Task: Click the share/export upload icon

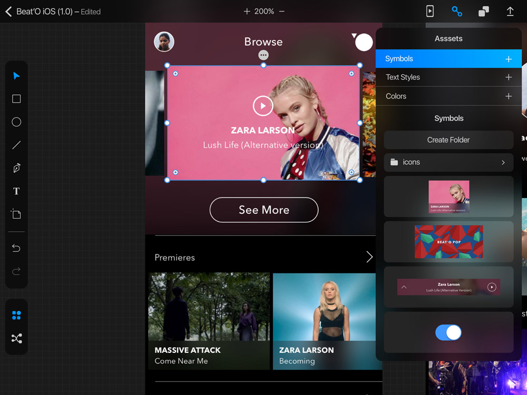Action: coord(510,11)
